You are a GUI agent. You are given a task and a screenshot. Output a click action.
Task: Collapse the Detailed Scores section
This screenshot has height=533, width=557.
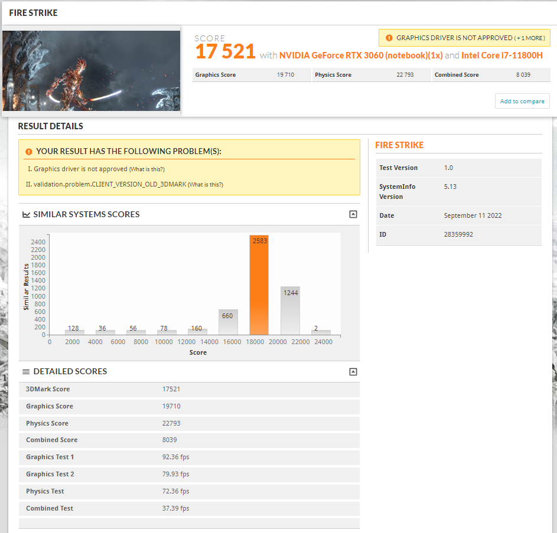[x=353, y=372]
